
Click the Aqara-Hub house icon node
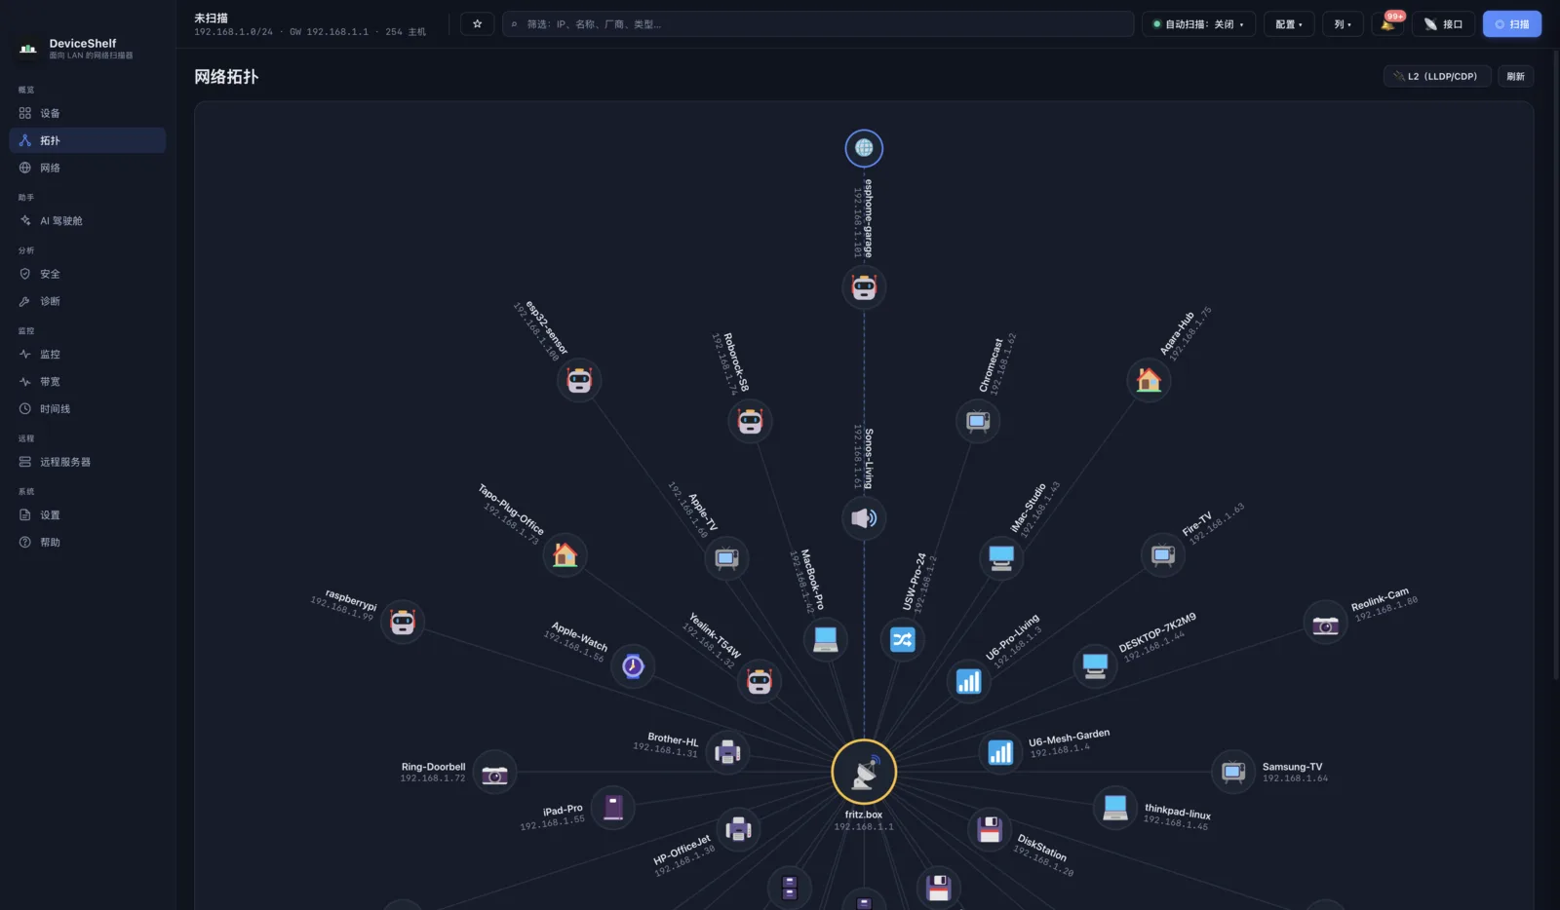click(x=1149, y=380)
